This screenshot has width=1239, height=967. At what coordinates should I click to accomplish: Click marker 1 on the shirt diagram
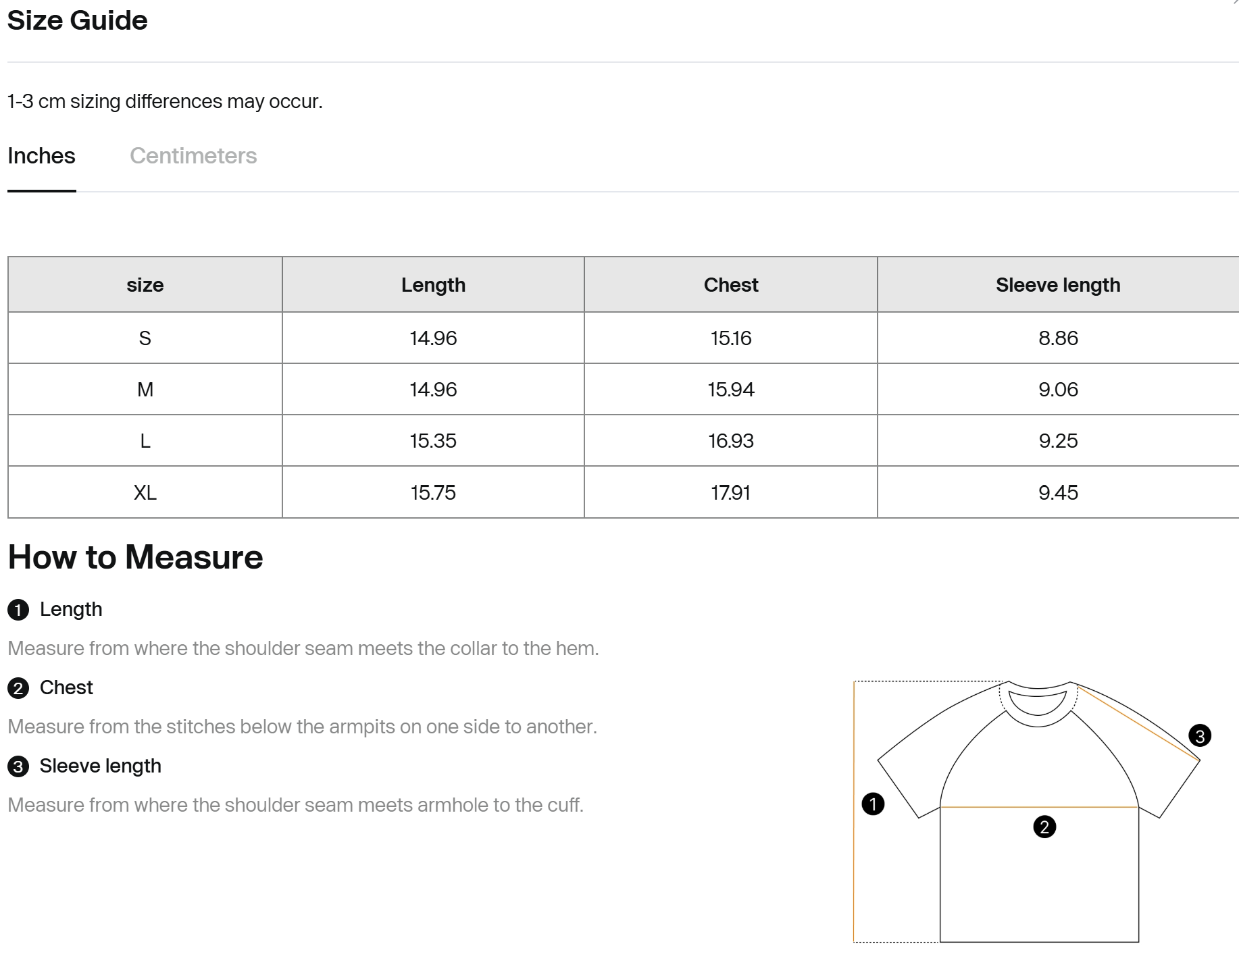873,804
